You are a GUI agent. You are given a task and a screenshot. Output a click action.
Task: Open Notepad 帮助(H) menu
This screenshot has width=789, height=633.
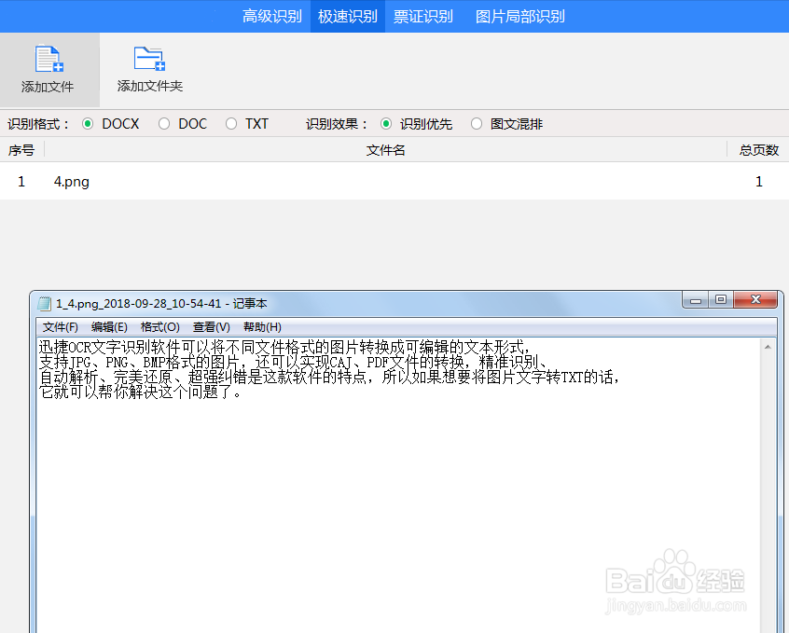[x=262, y=327]
